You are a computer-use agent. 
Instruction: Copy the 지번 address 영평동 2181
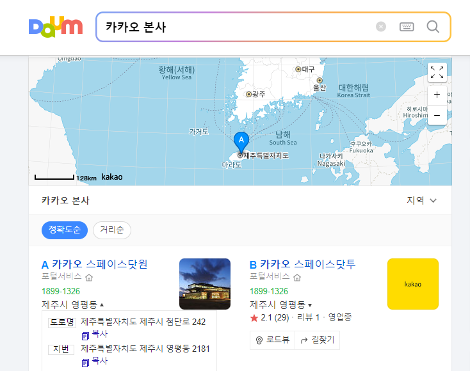[x=95, y=361]
